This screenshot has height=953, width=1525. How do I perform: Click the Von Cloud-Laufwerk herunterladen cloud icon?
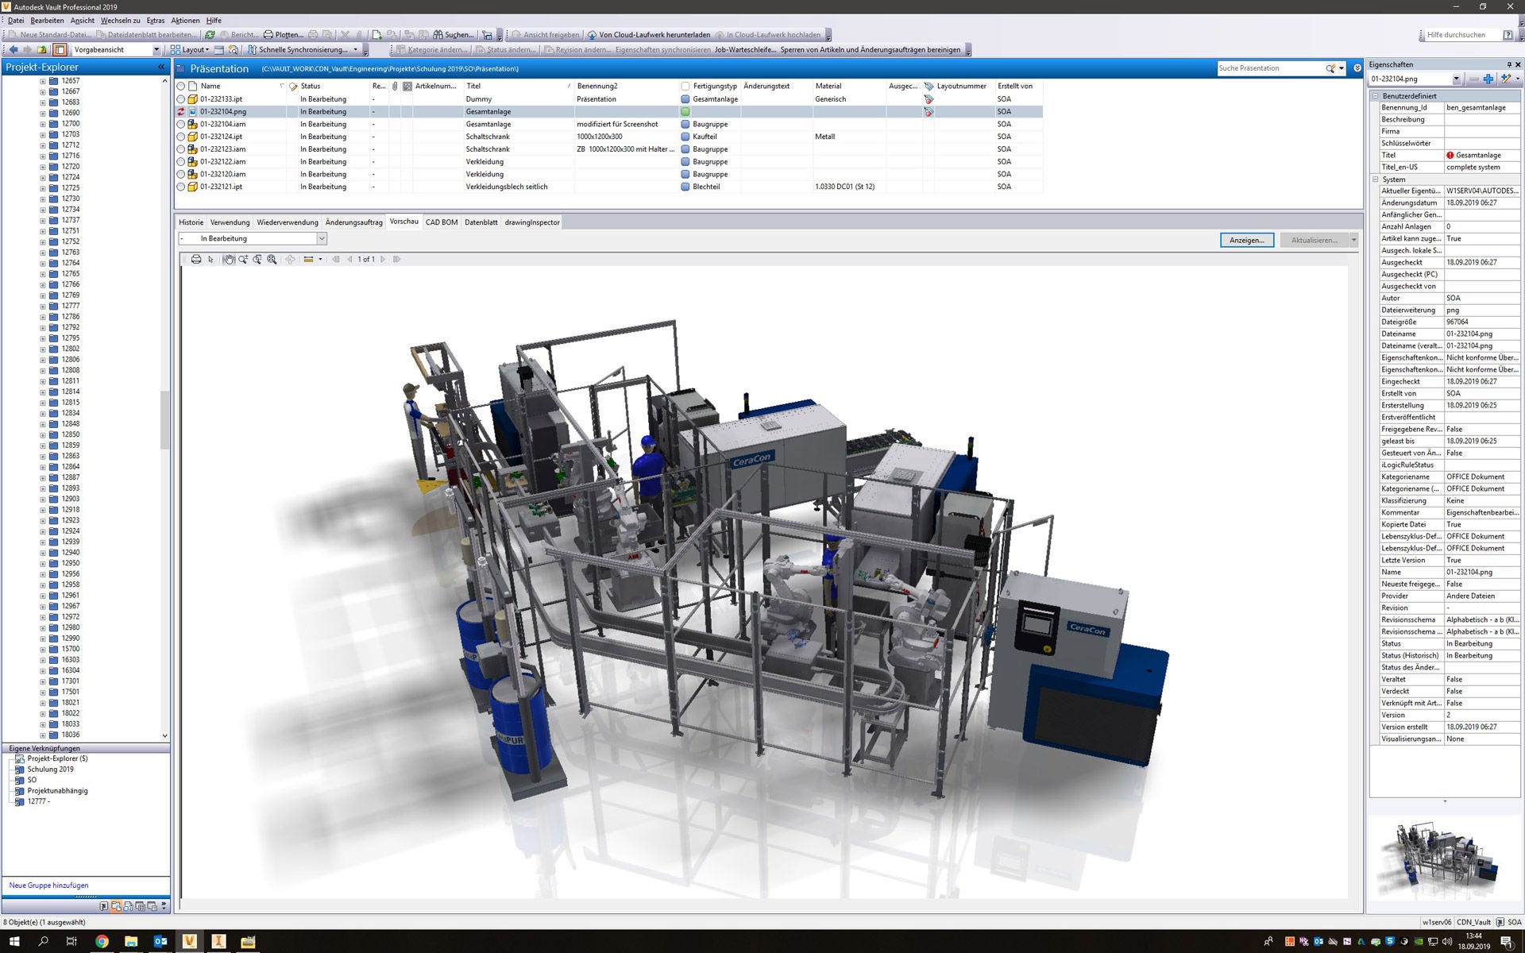(x=592, y=35)
